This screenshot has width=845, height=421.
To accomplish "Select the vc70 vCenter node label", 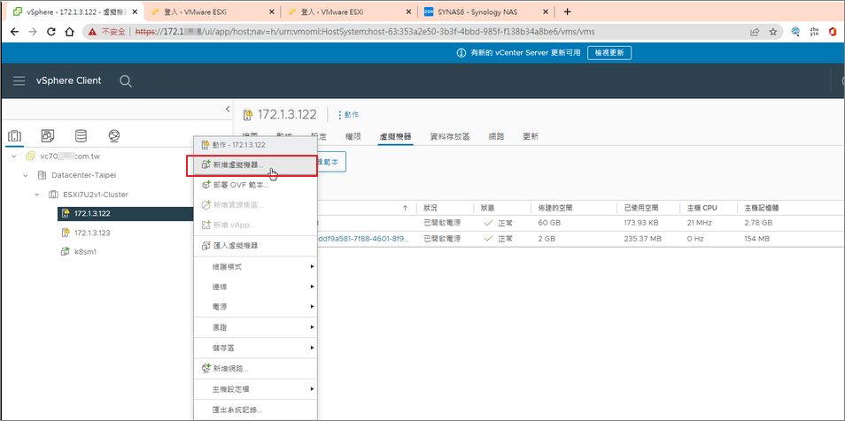I will point(71,157).
